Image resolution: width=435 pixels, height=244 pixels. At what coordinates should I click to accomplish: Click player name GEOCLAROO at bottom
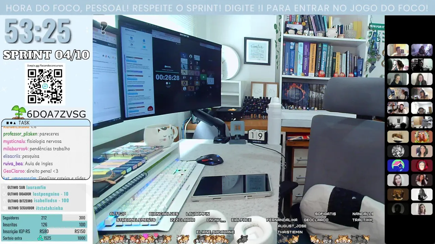click(x=316, y=220)
